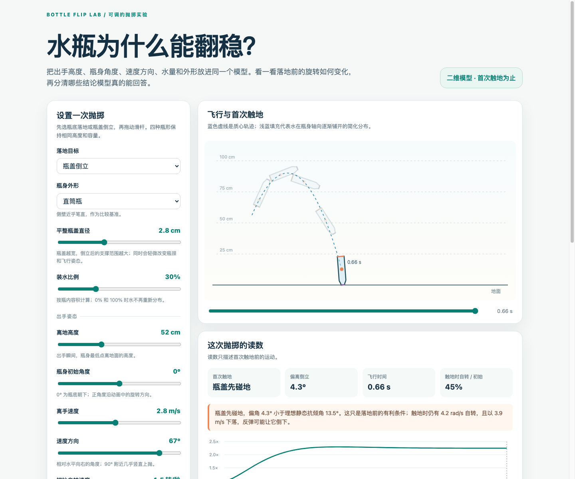This screenshot has height=479, width=575.
Task: Click the 0° initial angle value
Action: click(177, 371)
